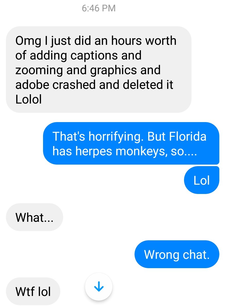Tap the blue 'That's horrifying' message bubble

(131, 143)
